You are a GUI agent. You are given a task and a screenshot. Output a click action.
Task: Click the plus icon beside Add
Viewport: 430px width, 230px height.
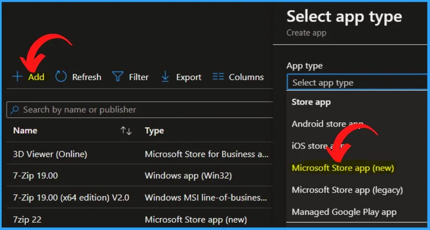[x=17, y=76]
